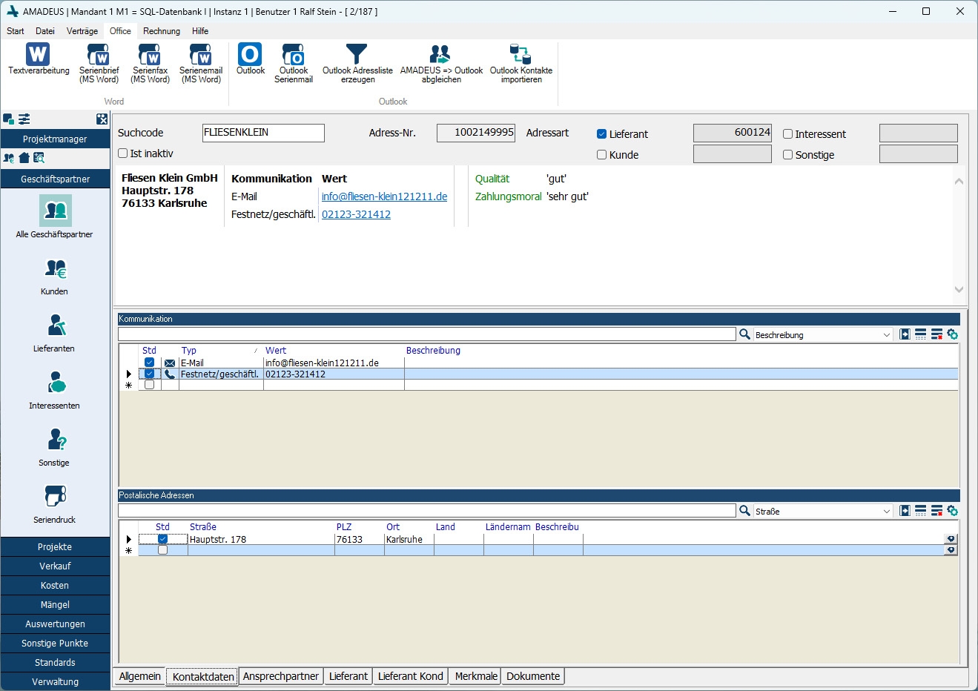Expand the Hauptstr. 178 row dropdown arrow

tap(951, 540)
